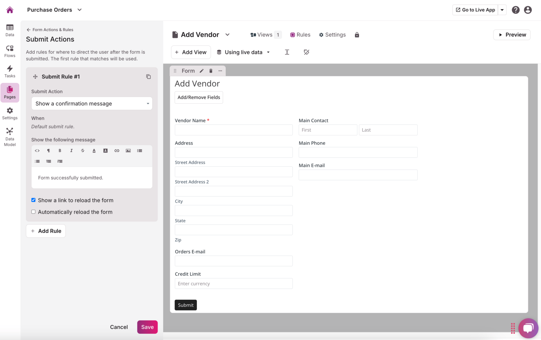
Task: Focus the Main Contact First name field
Action: tap(328, 130)
